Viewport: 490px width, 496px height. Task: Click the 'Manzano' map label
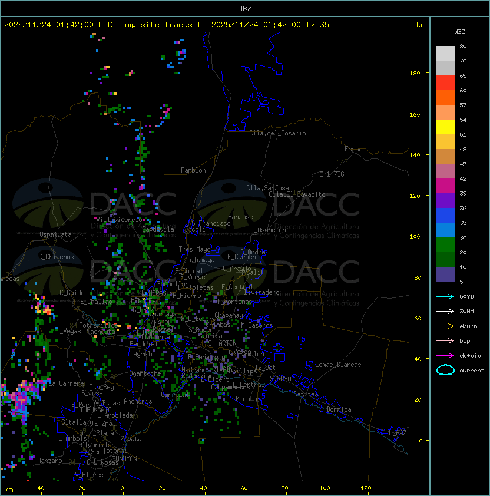click(49, 461)
